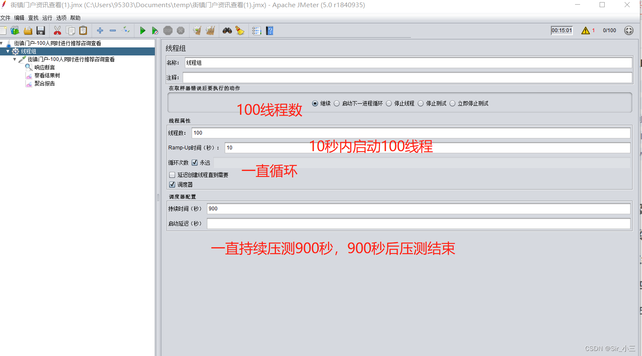Select the 启动下一进程循环 radio button
Screen dimensions: 642x356
pyautogui.click(x=337, y=103)
